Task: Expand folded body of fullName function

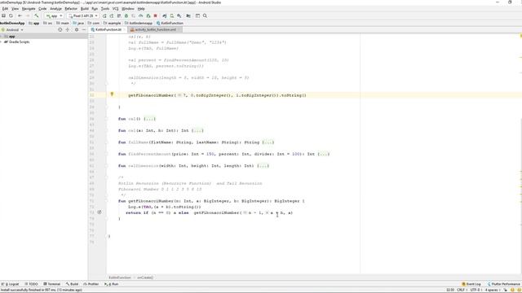Action: tap(268, 142)
